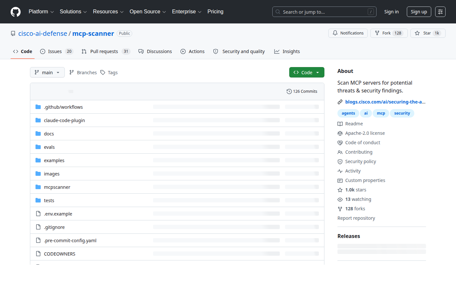Viewport: 456px width, 293px height.
Task: Open Report repository link
Action: click(356, 218)
